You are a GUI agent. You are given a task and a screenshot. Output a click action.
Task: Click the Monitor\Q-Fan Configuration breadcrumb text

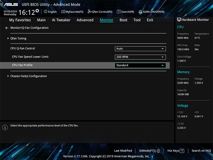(x=30, y=28)
